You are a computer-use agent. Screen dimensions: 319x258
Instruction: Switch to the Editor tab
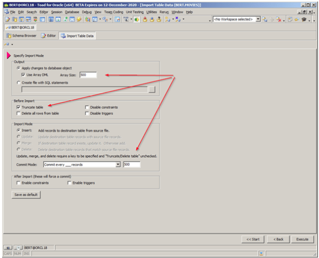click(x=49, y=36)
